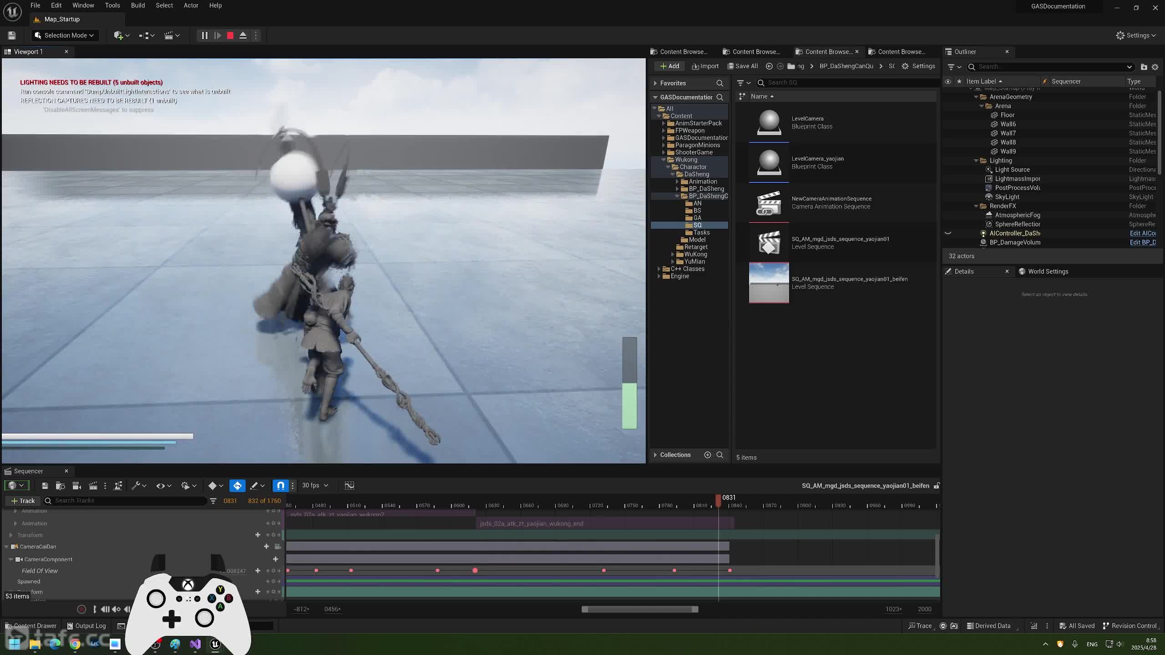
Task: Collapse the CameraComponent track
Action: tap(11, 559)
